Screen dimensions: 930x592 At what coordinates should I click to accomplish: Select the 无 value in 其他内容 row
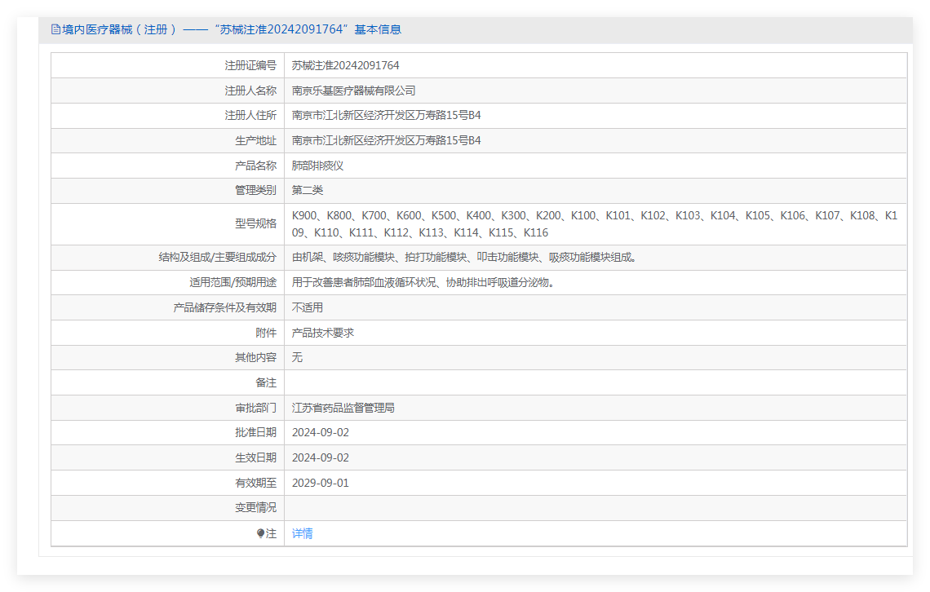297,357
